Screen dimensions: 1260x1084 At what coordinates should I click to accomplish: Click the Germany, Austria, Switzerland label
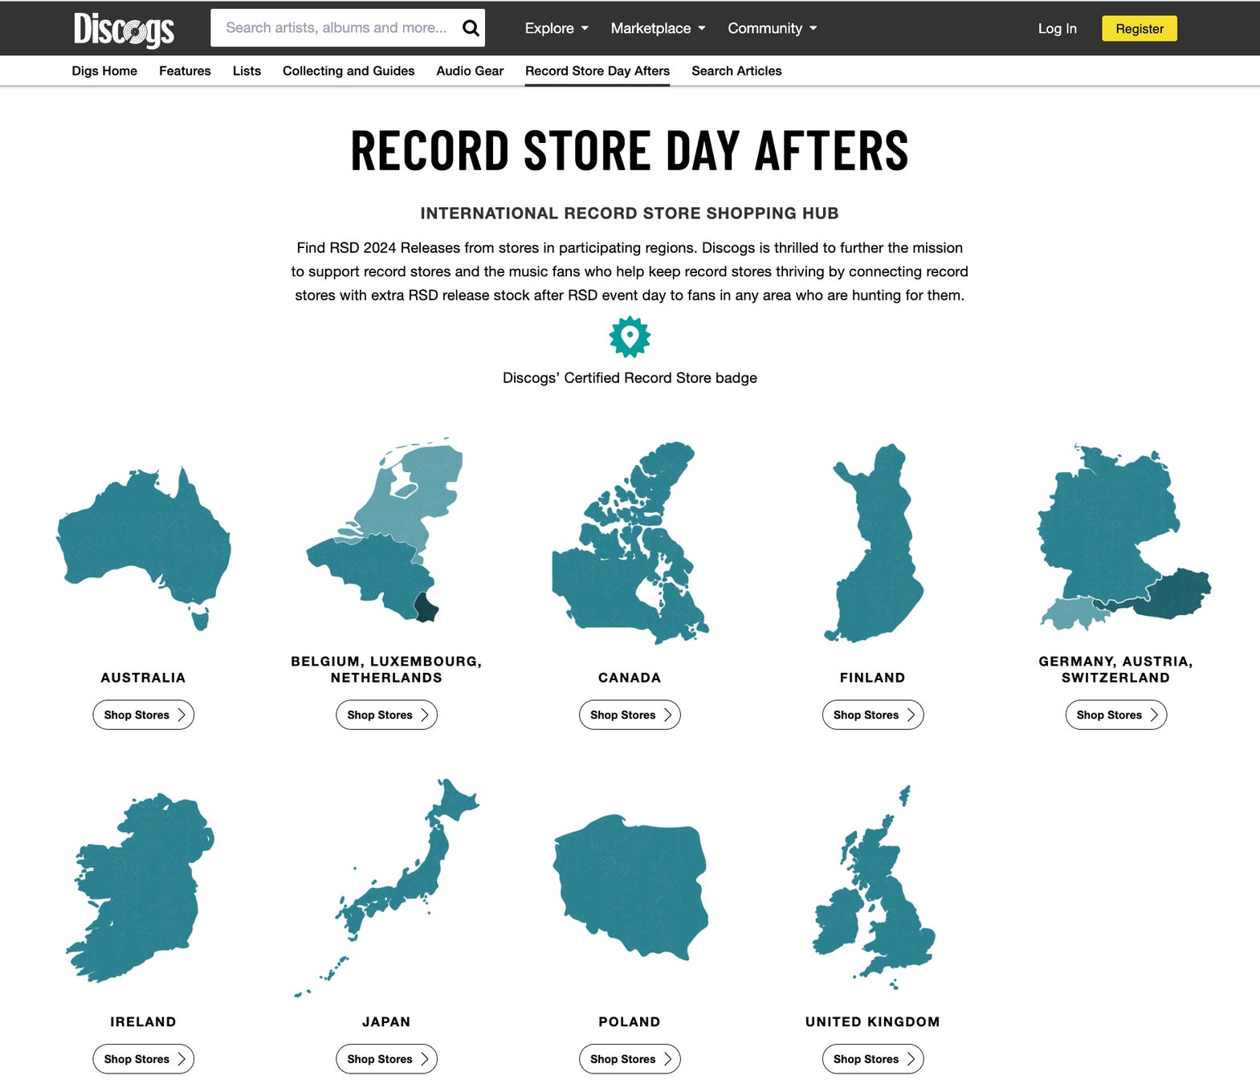pyautogui.click(x=1116, y=670)
